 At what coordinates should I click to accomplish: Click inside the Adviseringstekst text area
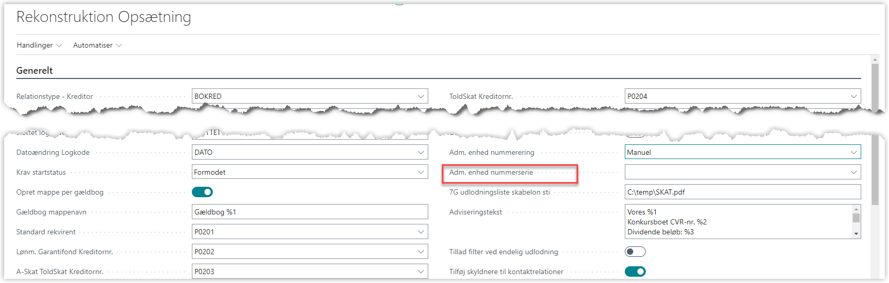[737, 222]
